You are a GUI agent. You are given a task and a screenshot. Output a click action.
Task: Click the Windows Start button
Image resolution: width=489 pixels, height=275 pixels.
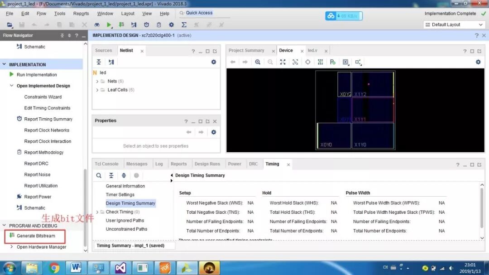pos(10,268)
